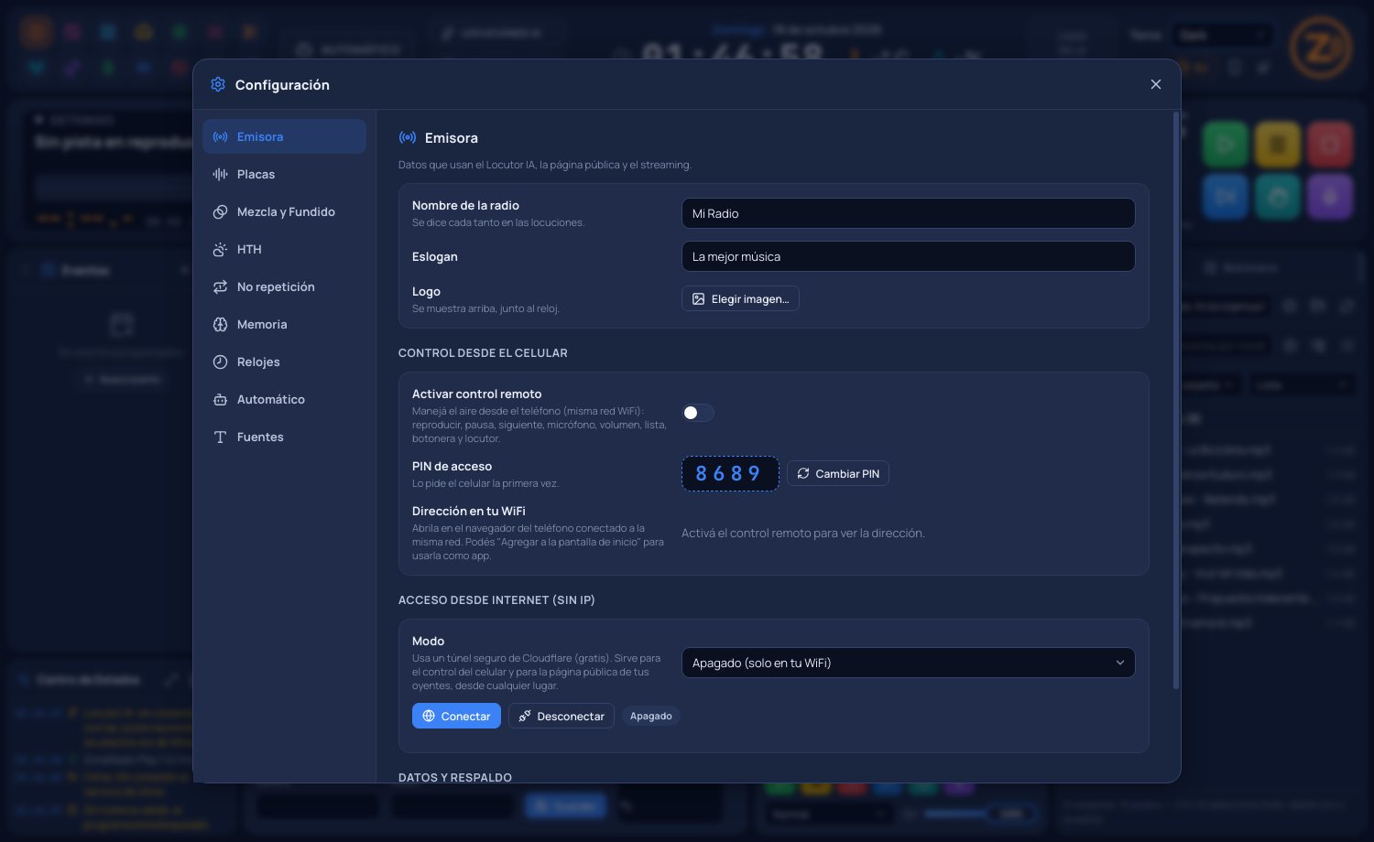Click the broadcast icon beside Emisora heading
This screenshot has height=842, width=1374.
coord(408,137)
